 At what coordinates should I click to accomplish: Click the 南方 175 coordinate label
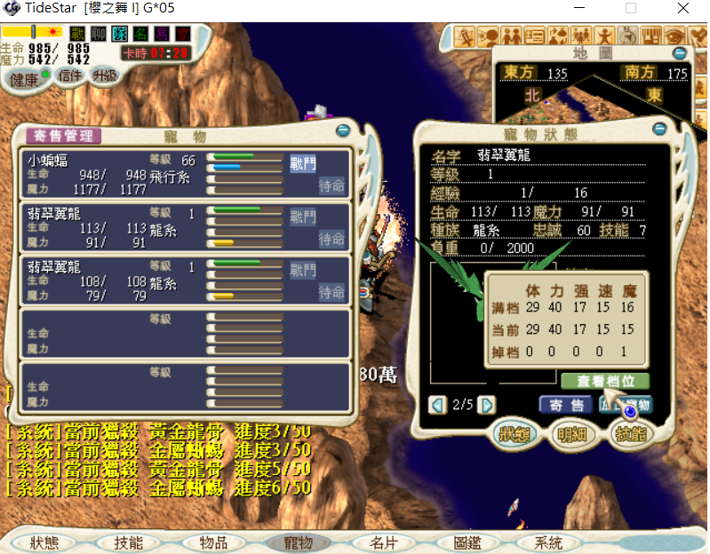click(x=654, y=73)
